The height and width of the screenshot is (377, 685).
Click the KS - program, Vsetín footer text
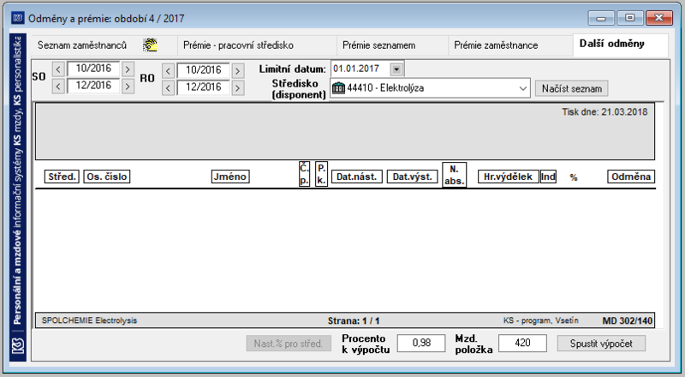coord(541,320)
